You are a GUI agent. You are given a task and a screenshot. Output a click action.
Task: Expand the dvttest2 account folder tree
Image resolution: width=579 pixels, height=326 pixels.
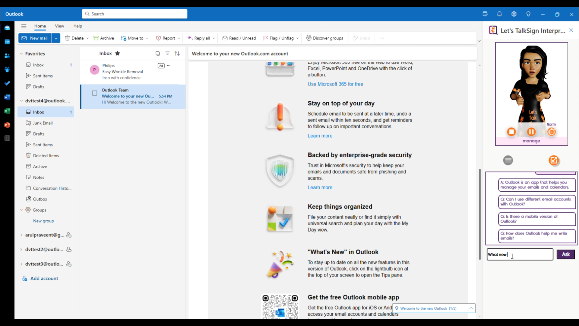pyautogui.click(x=21, y=250)
